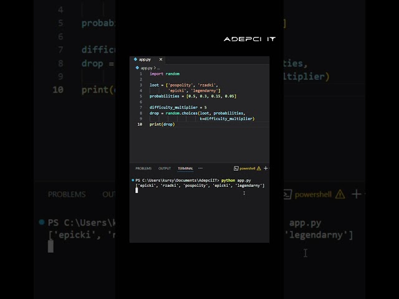This screenshot has width=399, height=299.
Task: Click the terminal output list line in the center terminal
Action: (x=200, y=186)
